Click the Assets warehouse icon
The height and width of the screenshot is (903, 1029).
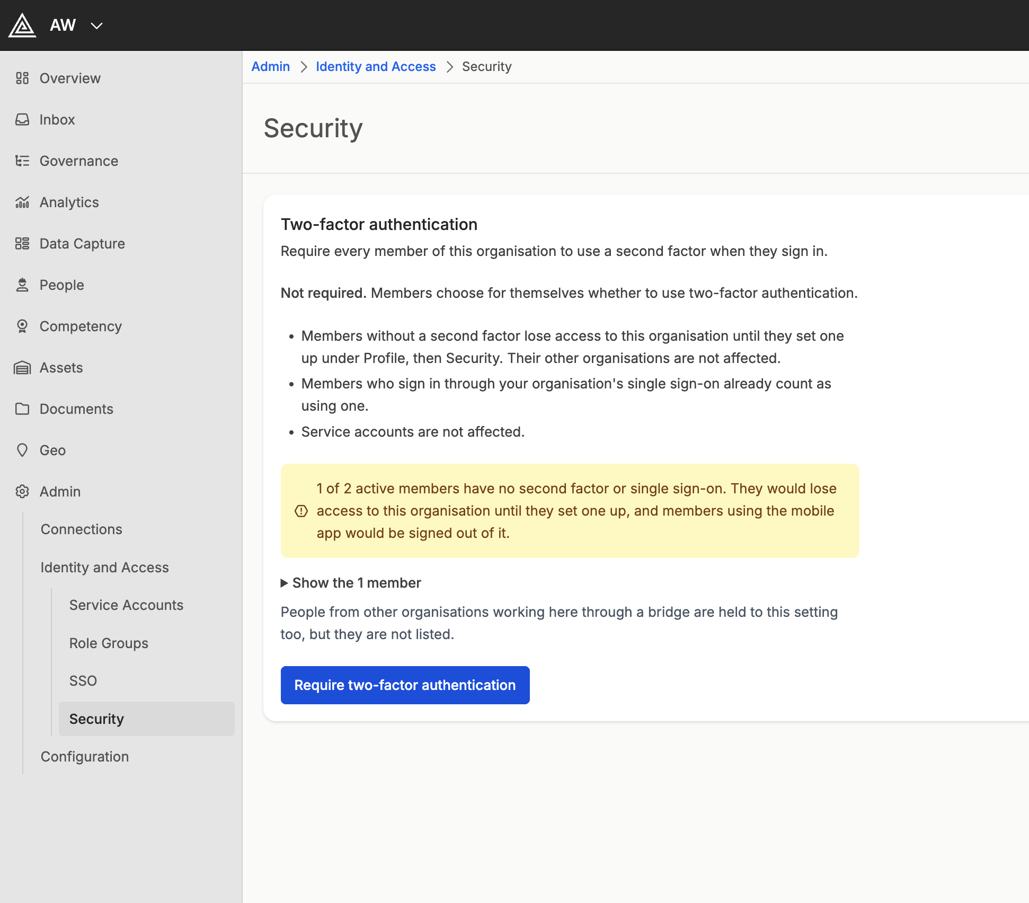point(22,368)
